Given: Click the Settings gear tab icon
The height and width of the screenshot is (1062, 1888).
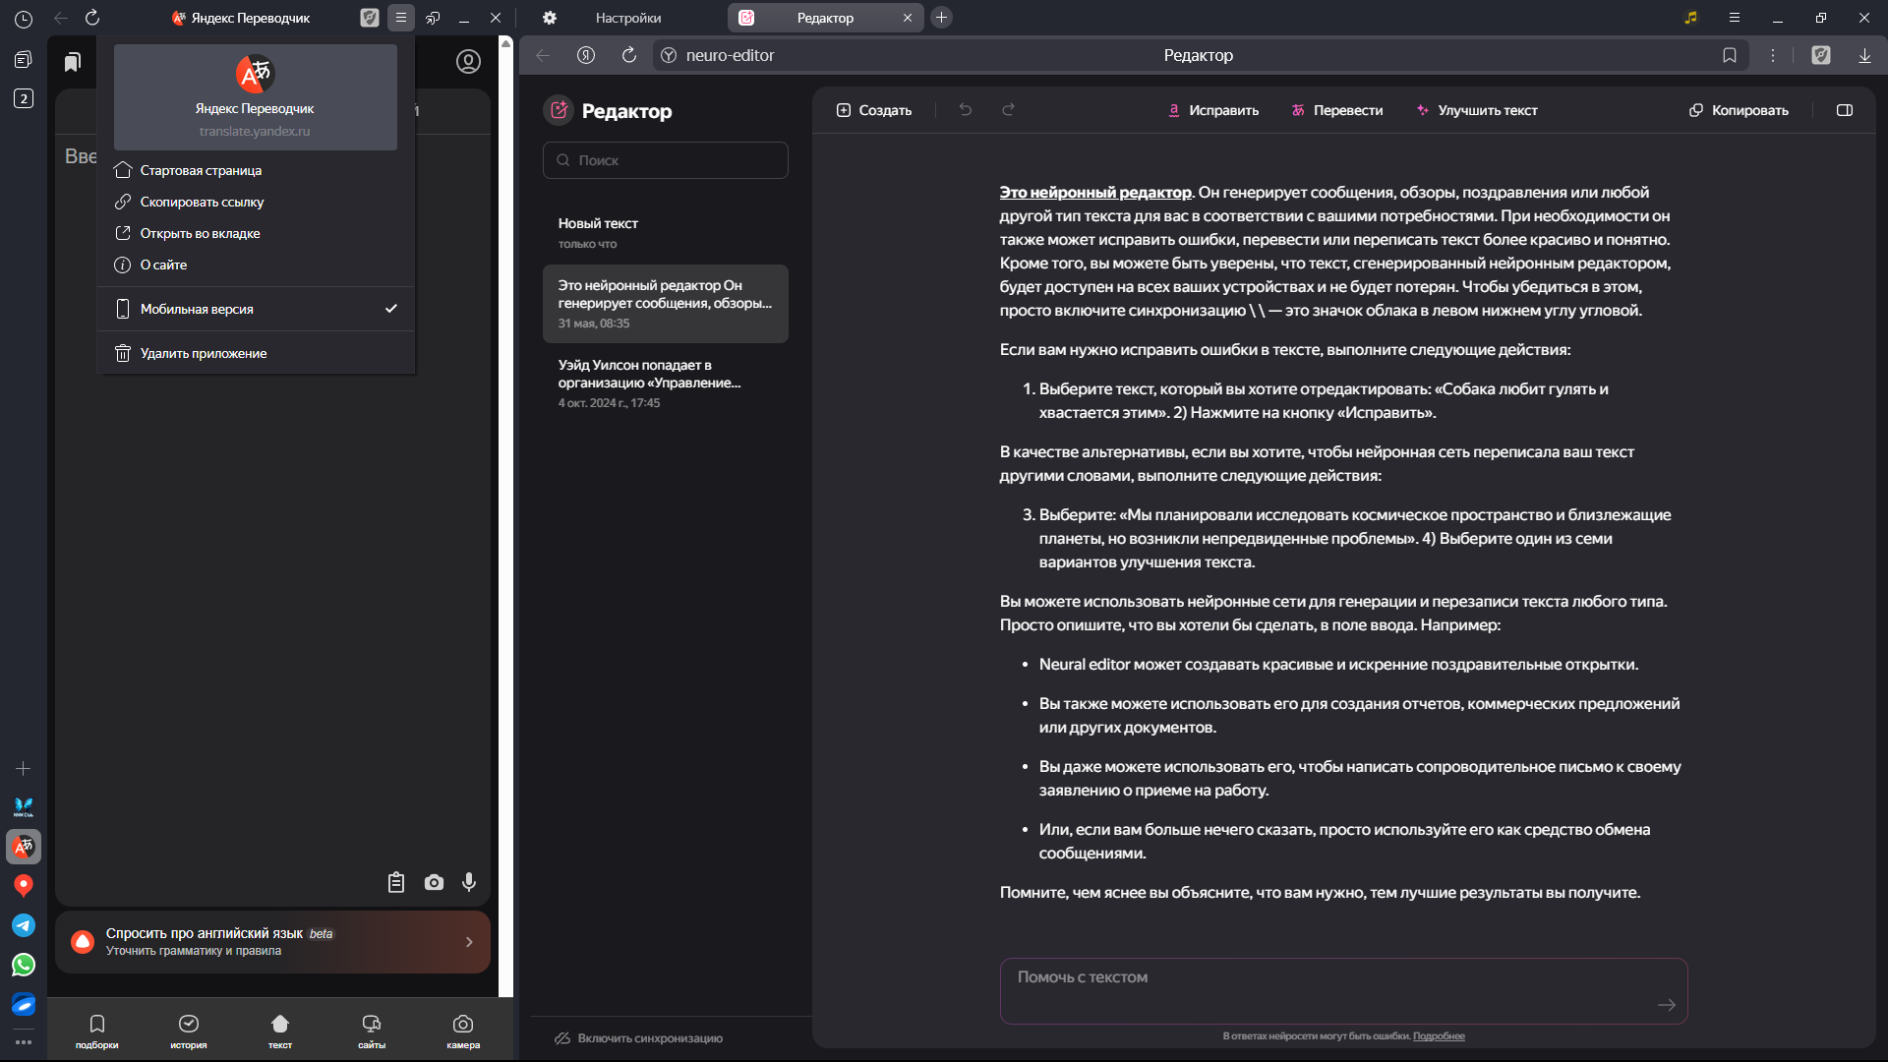Looking at the screenshot, I should point(550,18).
